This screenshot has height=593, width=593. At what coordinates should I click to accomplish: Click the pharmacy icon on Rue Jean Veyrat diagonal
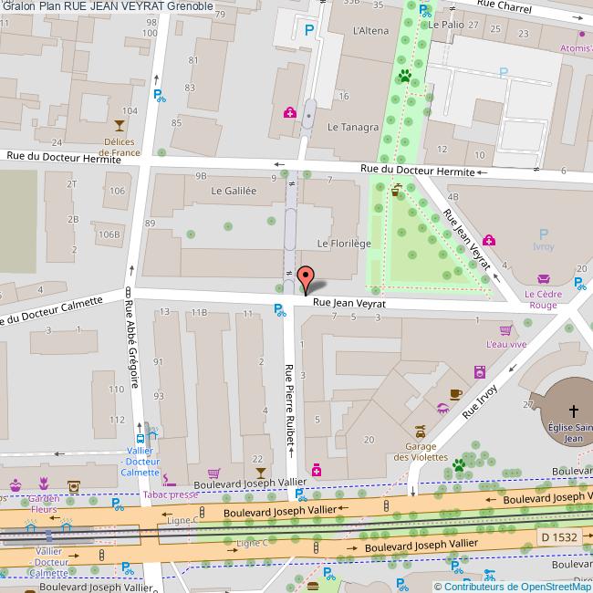490,240
